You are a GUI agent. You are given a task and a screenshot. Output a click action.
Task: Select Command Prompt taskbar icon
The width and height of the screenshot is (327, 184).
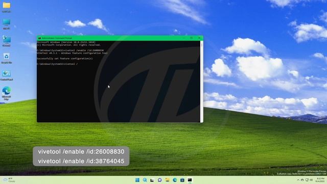tap(190, 180)
